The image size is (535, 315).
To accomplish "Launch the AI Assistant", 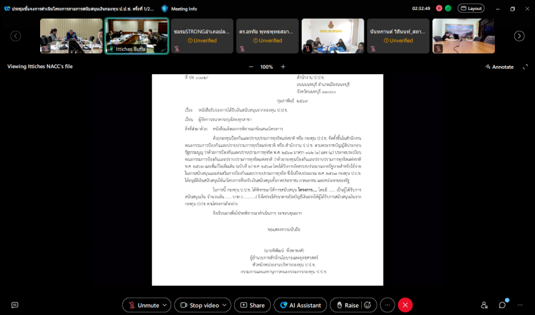I will pos(300,305).
